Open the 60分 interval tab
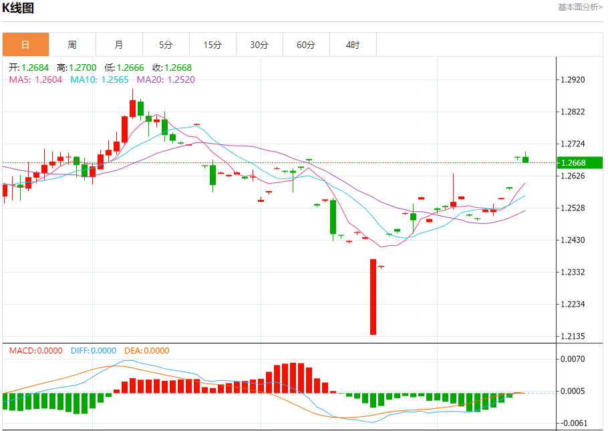This screenshot has width=608, height=431. 306,45
